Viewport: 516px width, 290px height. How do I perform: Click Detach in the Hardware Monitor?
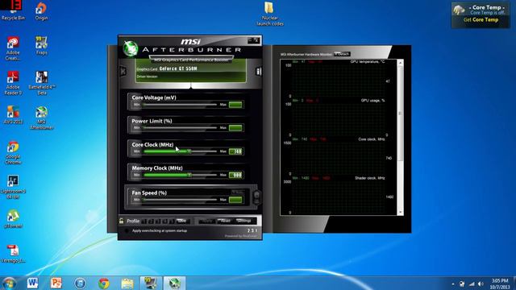tap(342, 54)
